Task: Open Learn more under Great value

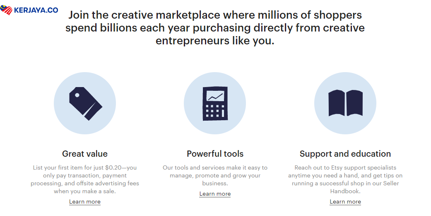Action: (x=85, y=202)
